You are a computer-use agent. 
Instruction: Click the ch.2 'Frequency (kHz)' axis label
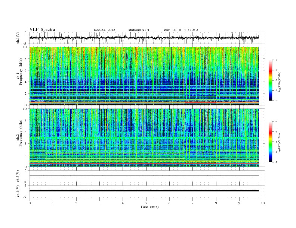pos(21,133)
